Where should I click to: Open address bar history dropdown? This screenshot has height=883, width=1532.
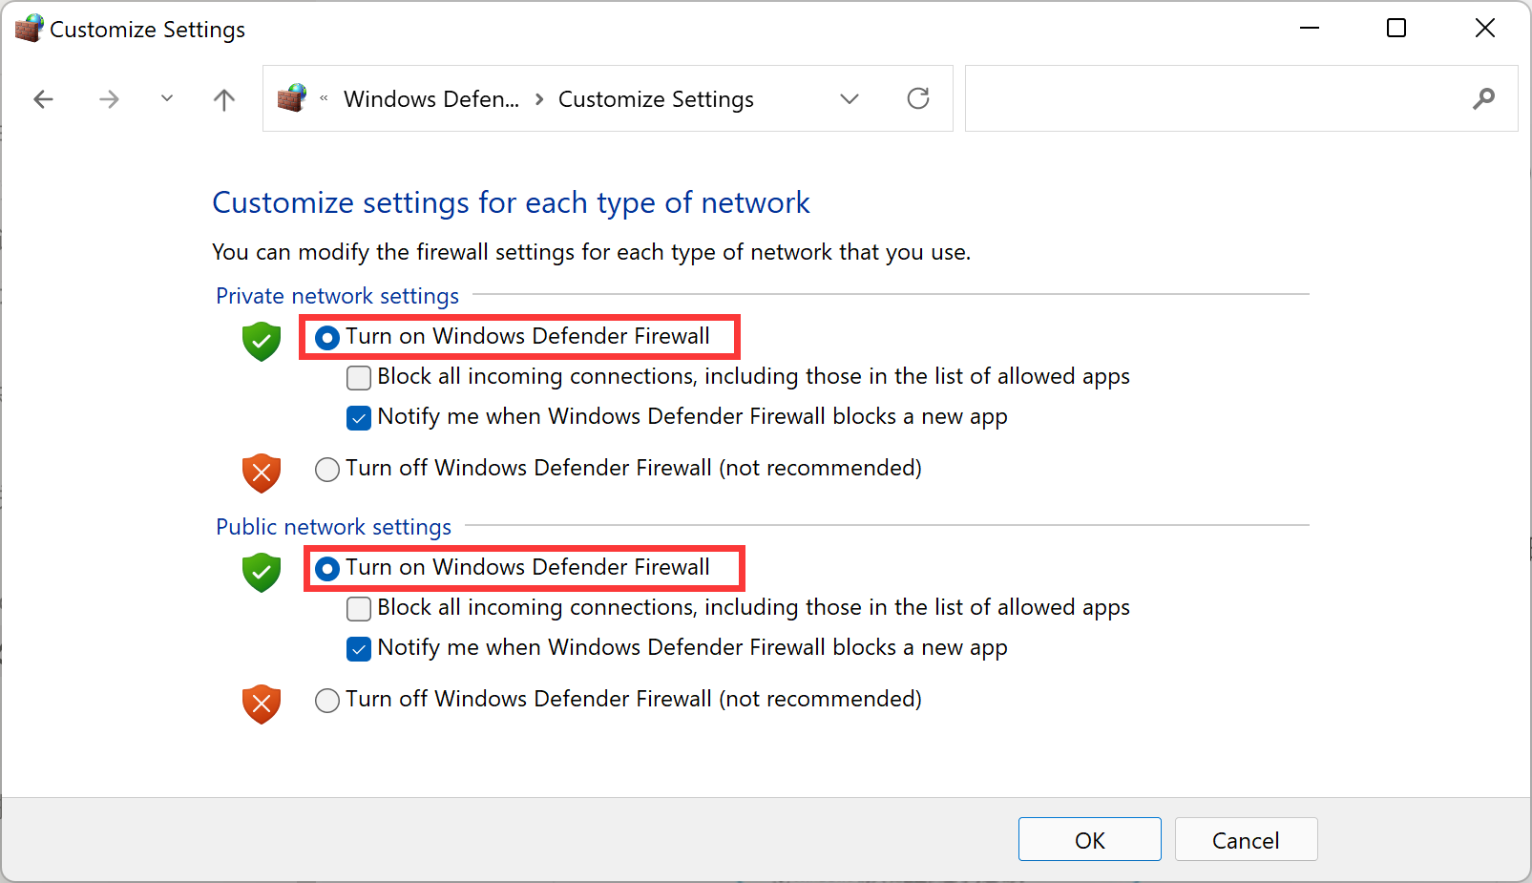[850, 98]
